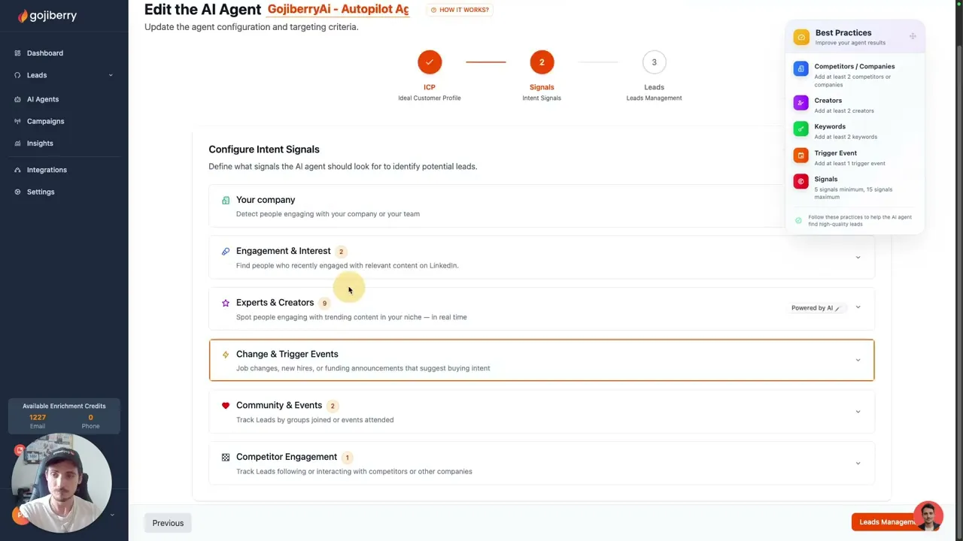Click the Configure Intent Signals heading
The image size is (963, 541).
click(264, 150)
